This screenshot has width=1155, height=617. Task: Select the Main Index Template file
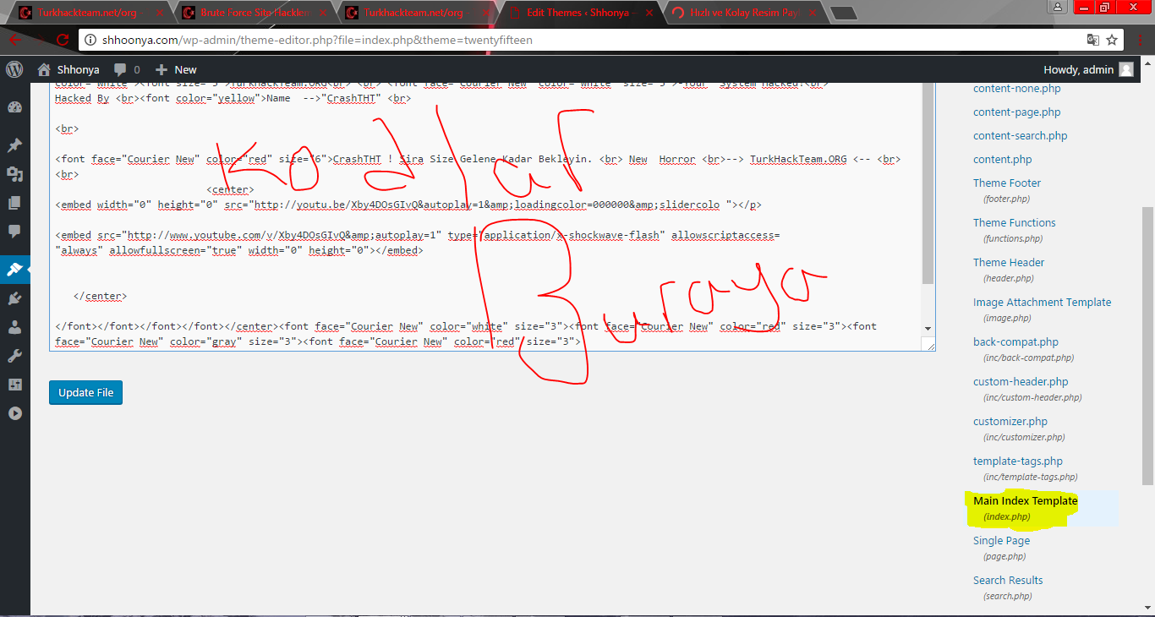click(x=1025, y=501)
